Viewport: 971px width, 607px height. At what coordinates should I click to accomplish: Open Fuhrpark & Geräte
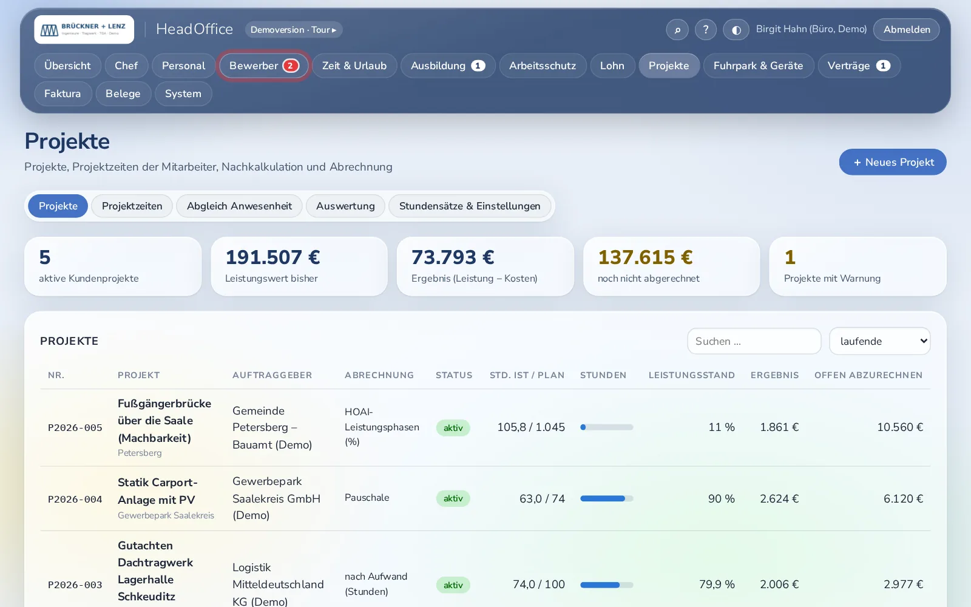(x=759, y=66)
